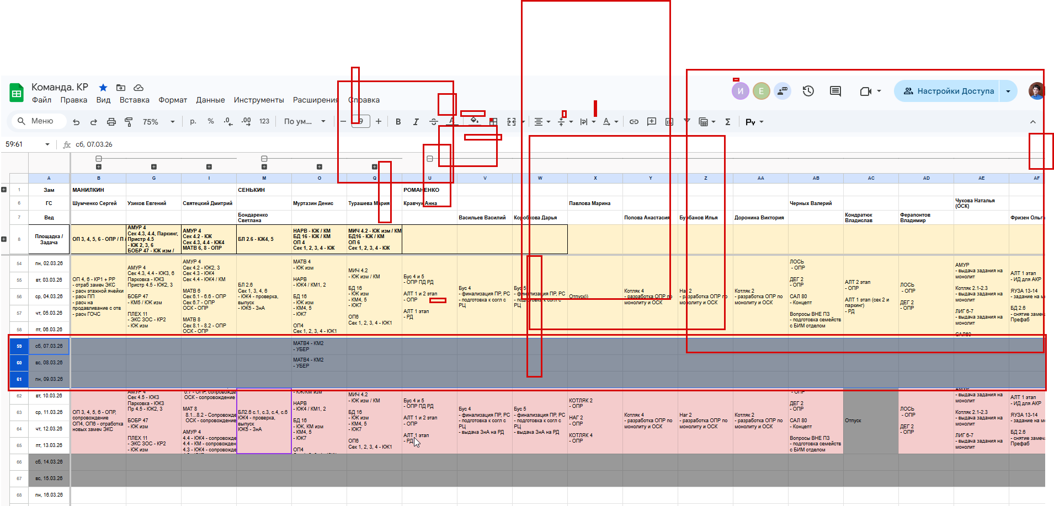The width and height of the screenshot is (1054, 506).
Task: Open the functions sigma list
Action: (728, 122)
